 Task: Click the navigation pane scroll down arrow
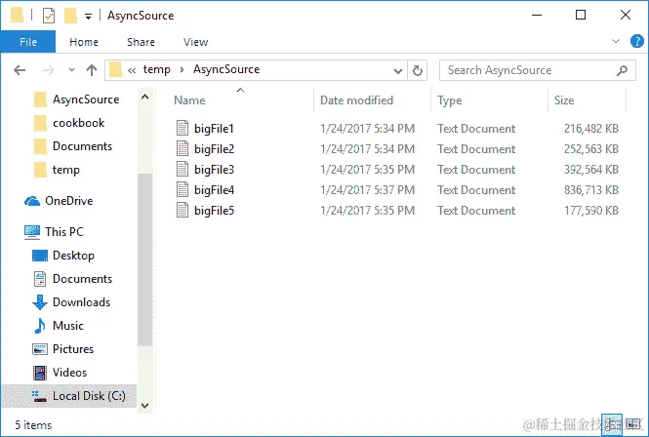(144, 406)
